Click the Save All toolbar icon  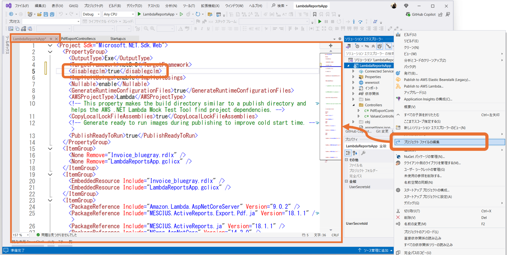click(52, 14)
